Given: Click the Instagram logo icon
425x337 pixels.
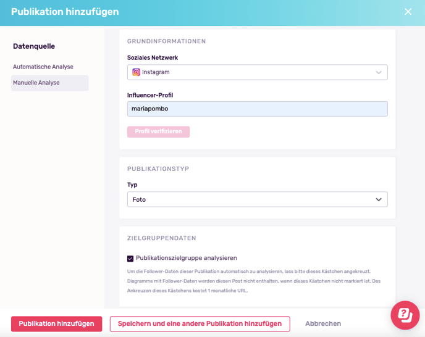Looking at the screenshot, I should pyautogui.click(x=136, y=72).
